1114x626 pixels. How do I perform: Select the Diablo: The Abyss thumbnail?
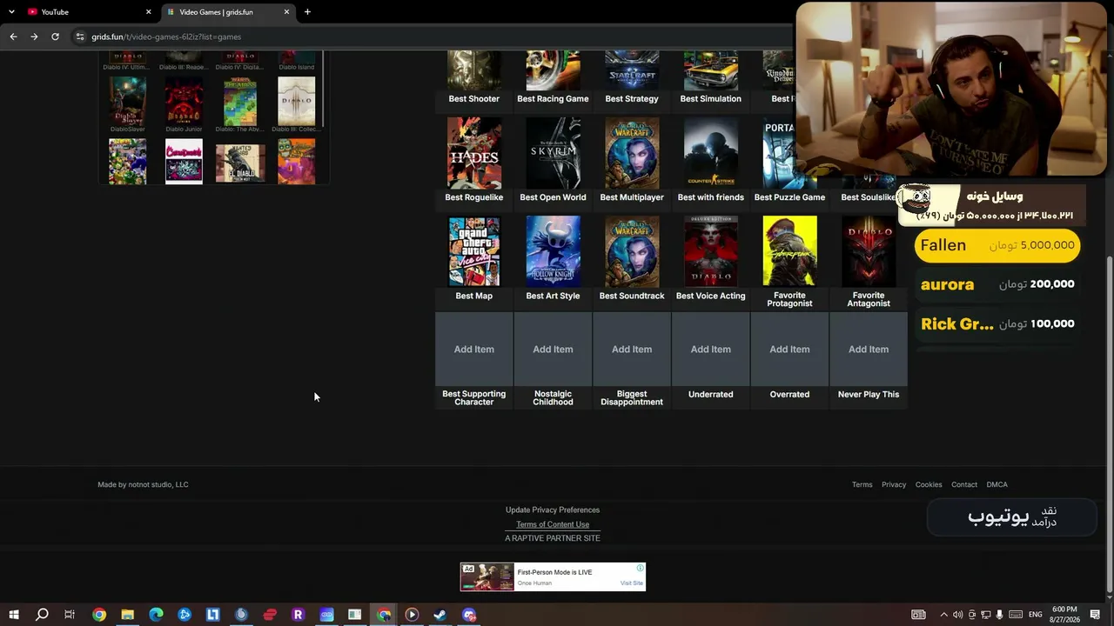240,101
